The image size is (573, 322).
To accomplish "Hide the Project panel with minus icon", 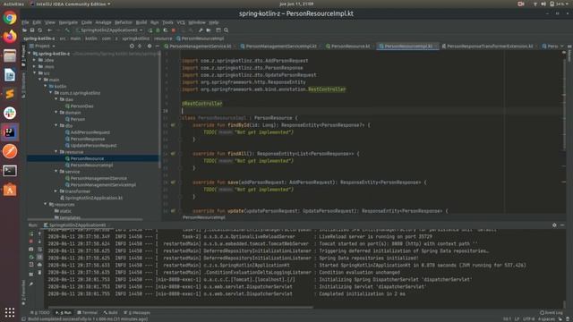I will [x=158, y=47].
